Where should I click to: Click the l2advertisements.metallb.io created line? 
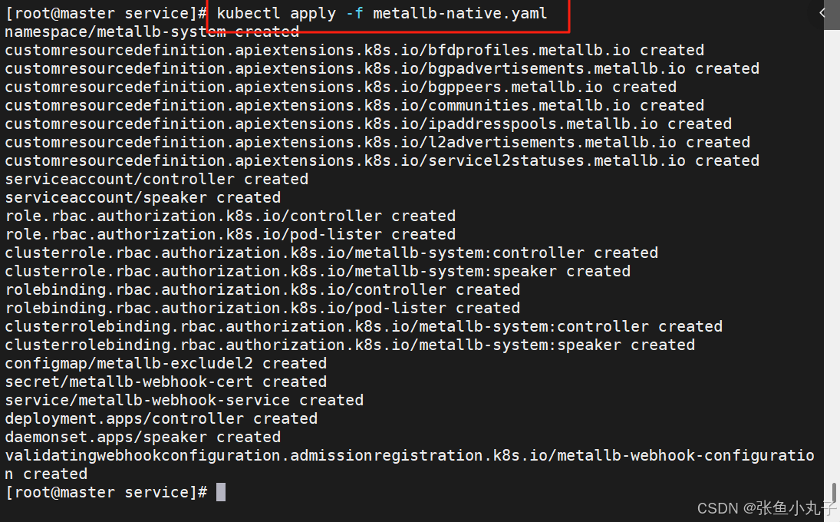tap(377, 142)
